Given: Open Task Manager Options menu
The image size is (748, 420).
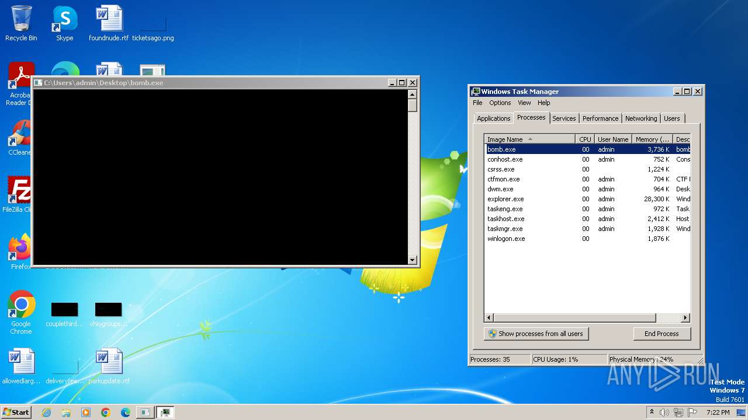Looking at the screenshot, I should click(500, 103).
